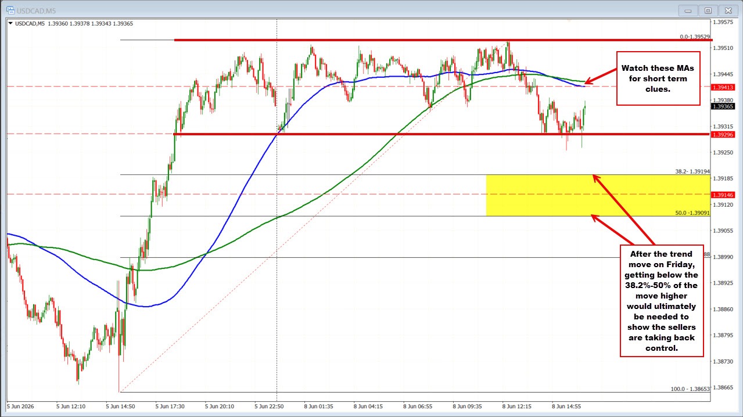Click the USDCAD,M5 title bar text
Image resolution: width=743 pixels, height=417 pixels.
pyautogui.click(x=37, y=10)
